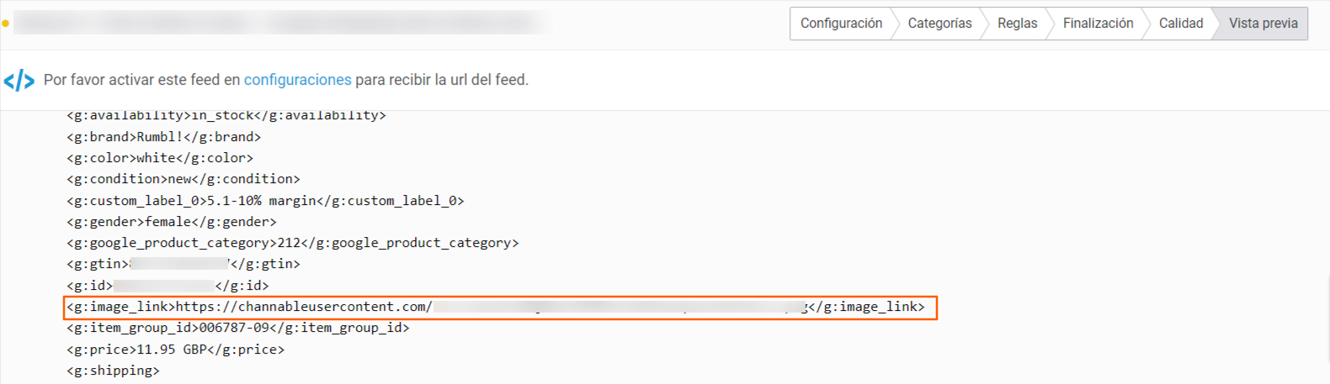Click the g:item_group_id 006787-09 line
Viewport: 1330px width, 384px height.
click(x=238, y=328)
